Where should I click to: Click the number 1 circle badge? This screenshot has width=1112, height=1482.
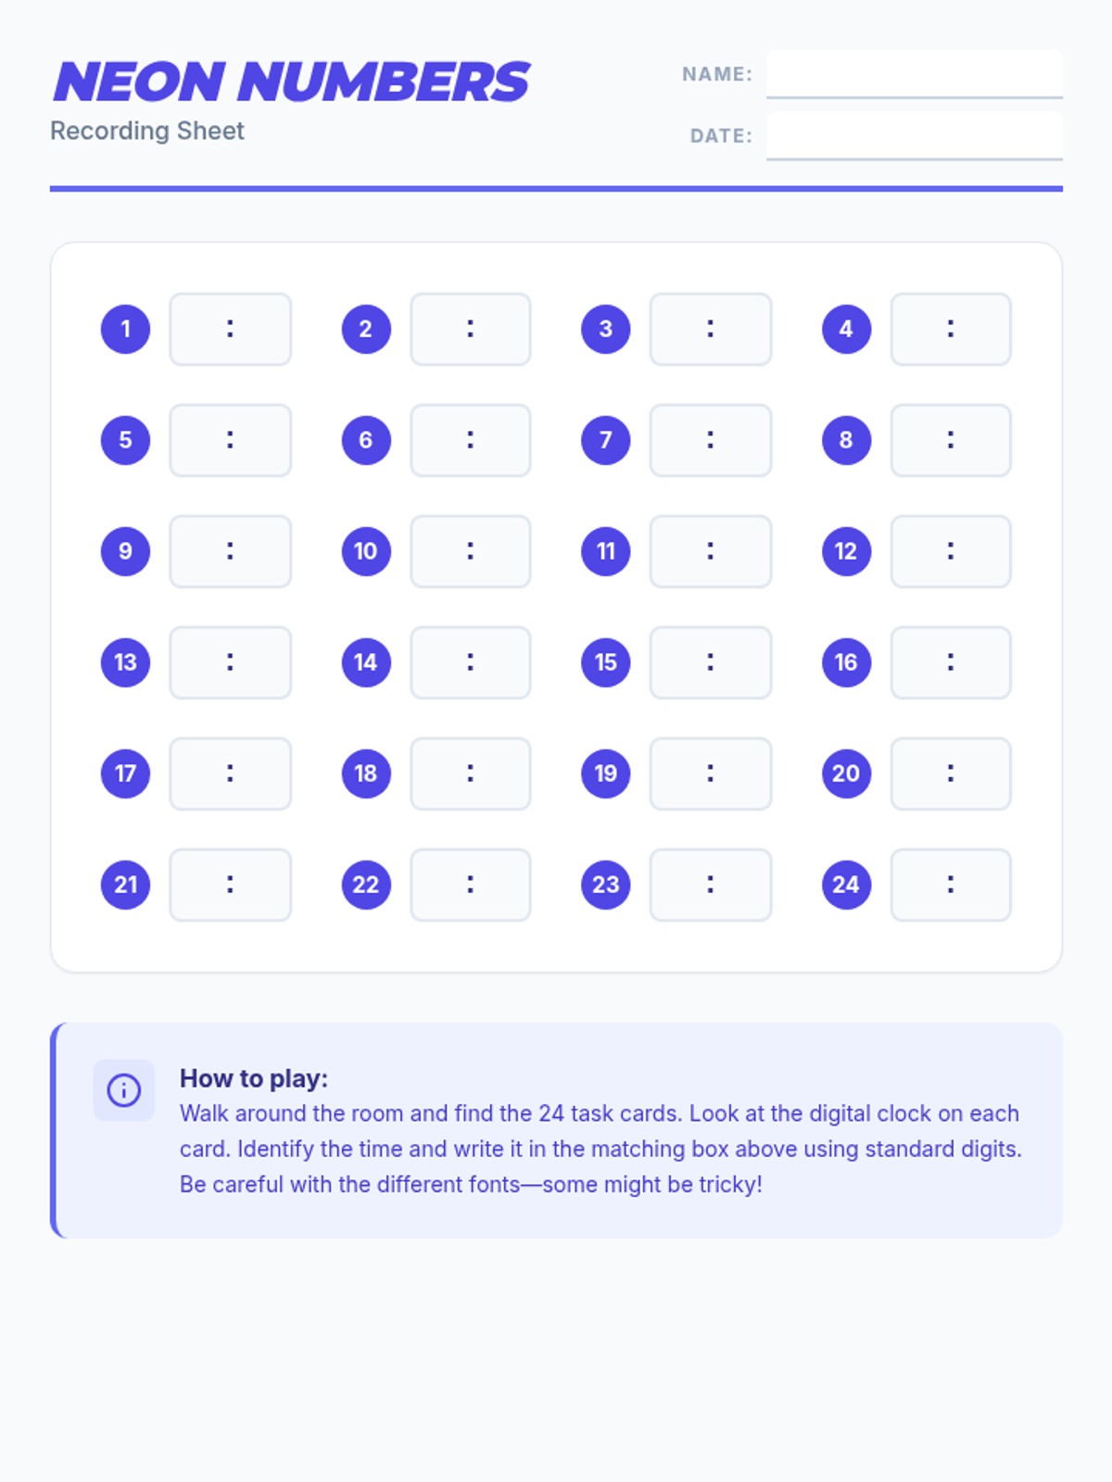pyautogui.click(x=125, y=329)
